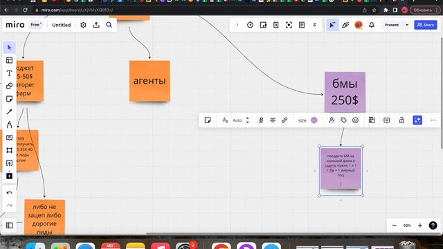Screen dimensions: 443x249
Task: Reload the page in browser
Action: (x=25, y=10)
